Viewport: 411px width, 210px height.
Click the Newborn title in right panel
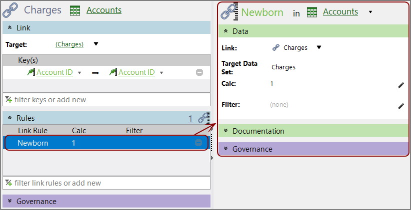pyautogui.click(x=262, y=12)
